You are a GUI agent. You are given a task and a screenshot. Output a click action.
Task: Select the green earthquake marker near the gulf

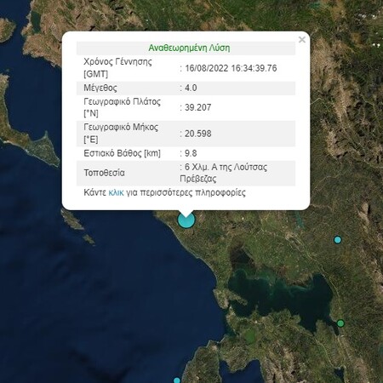point(340,323)
